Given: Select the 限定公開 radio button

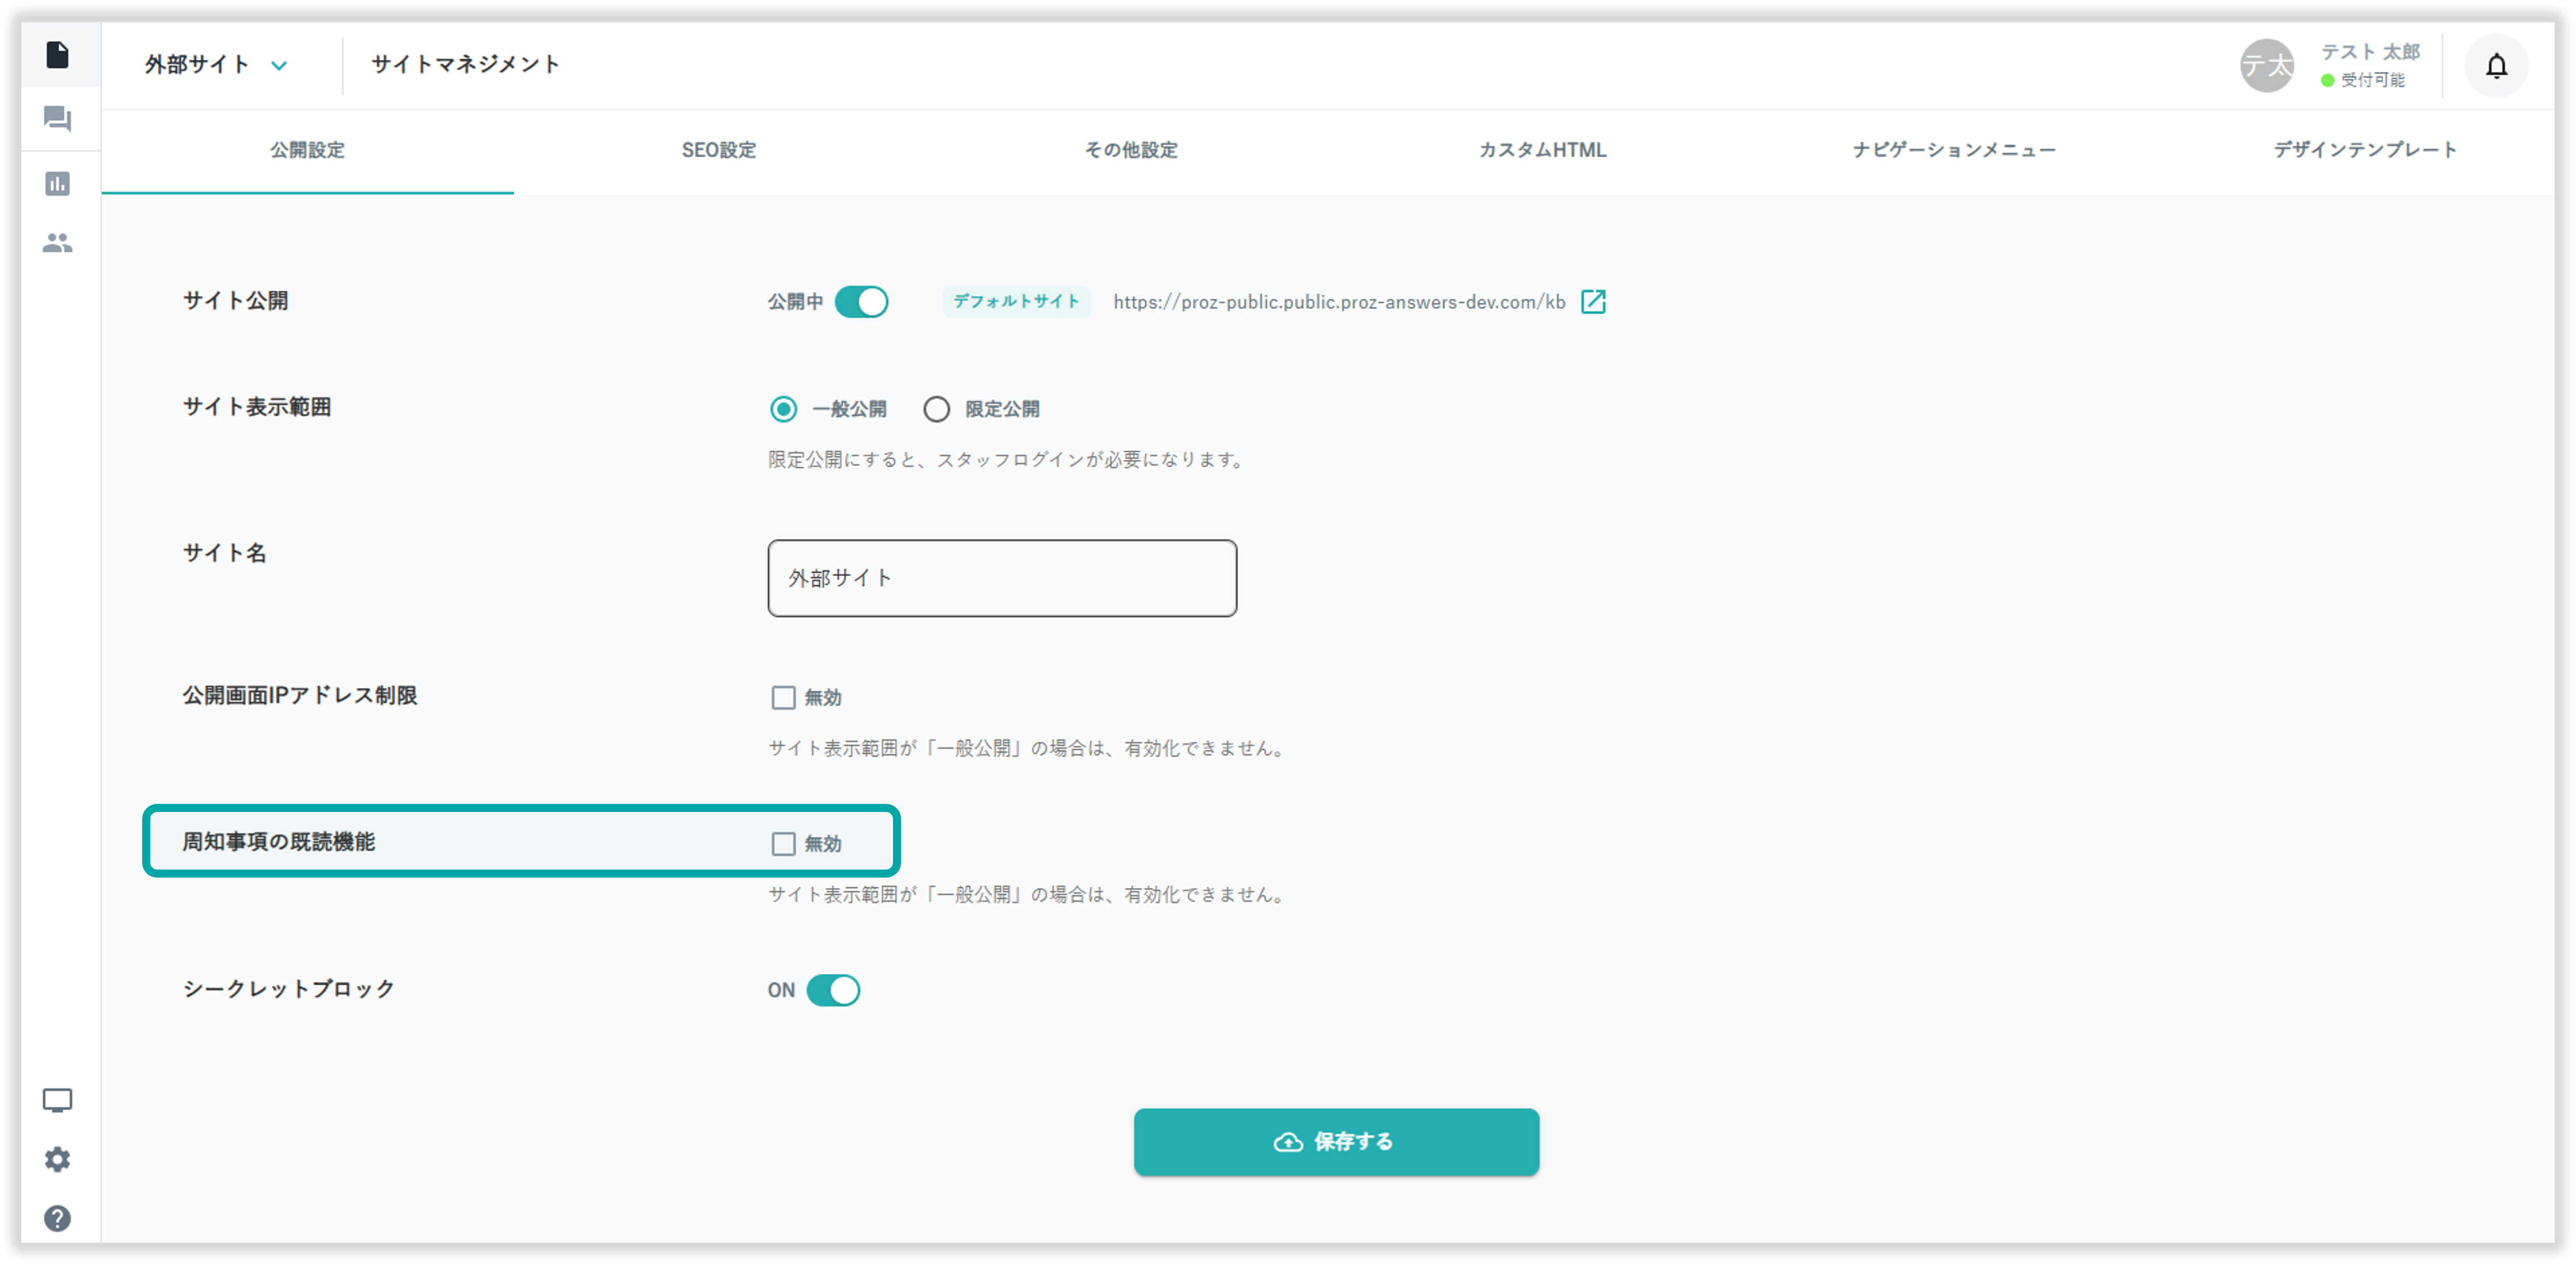Looking at the screenshot, I should tap(936, 409).
